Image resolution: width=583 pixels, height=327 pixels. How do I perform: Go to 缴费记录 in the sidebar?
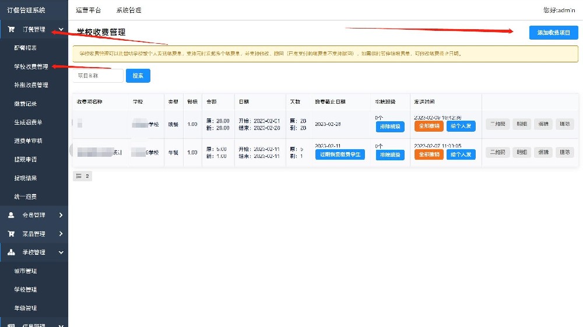25,104
